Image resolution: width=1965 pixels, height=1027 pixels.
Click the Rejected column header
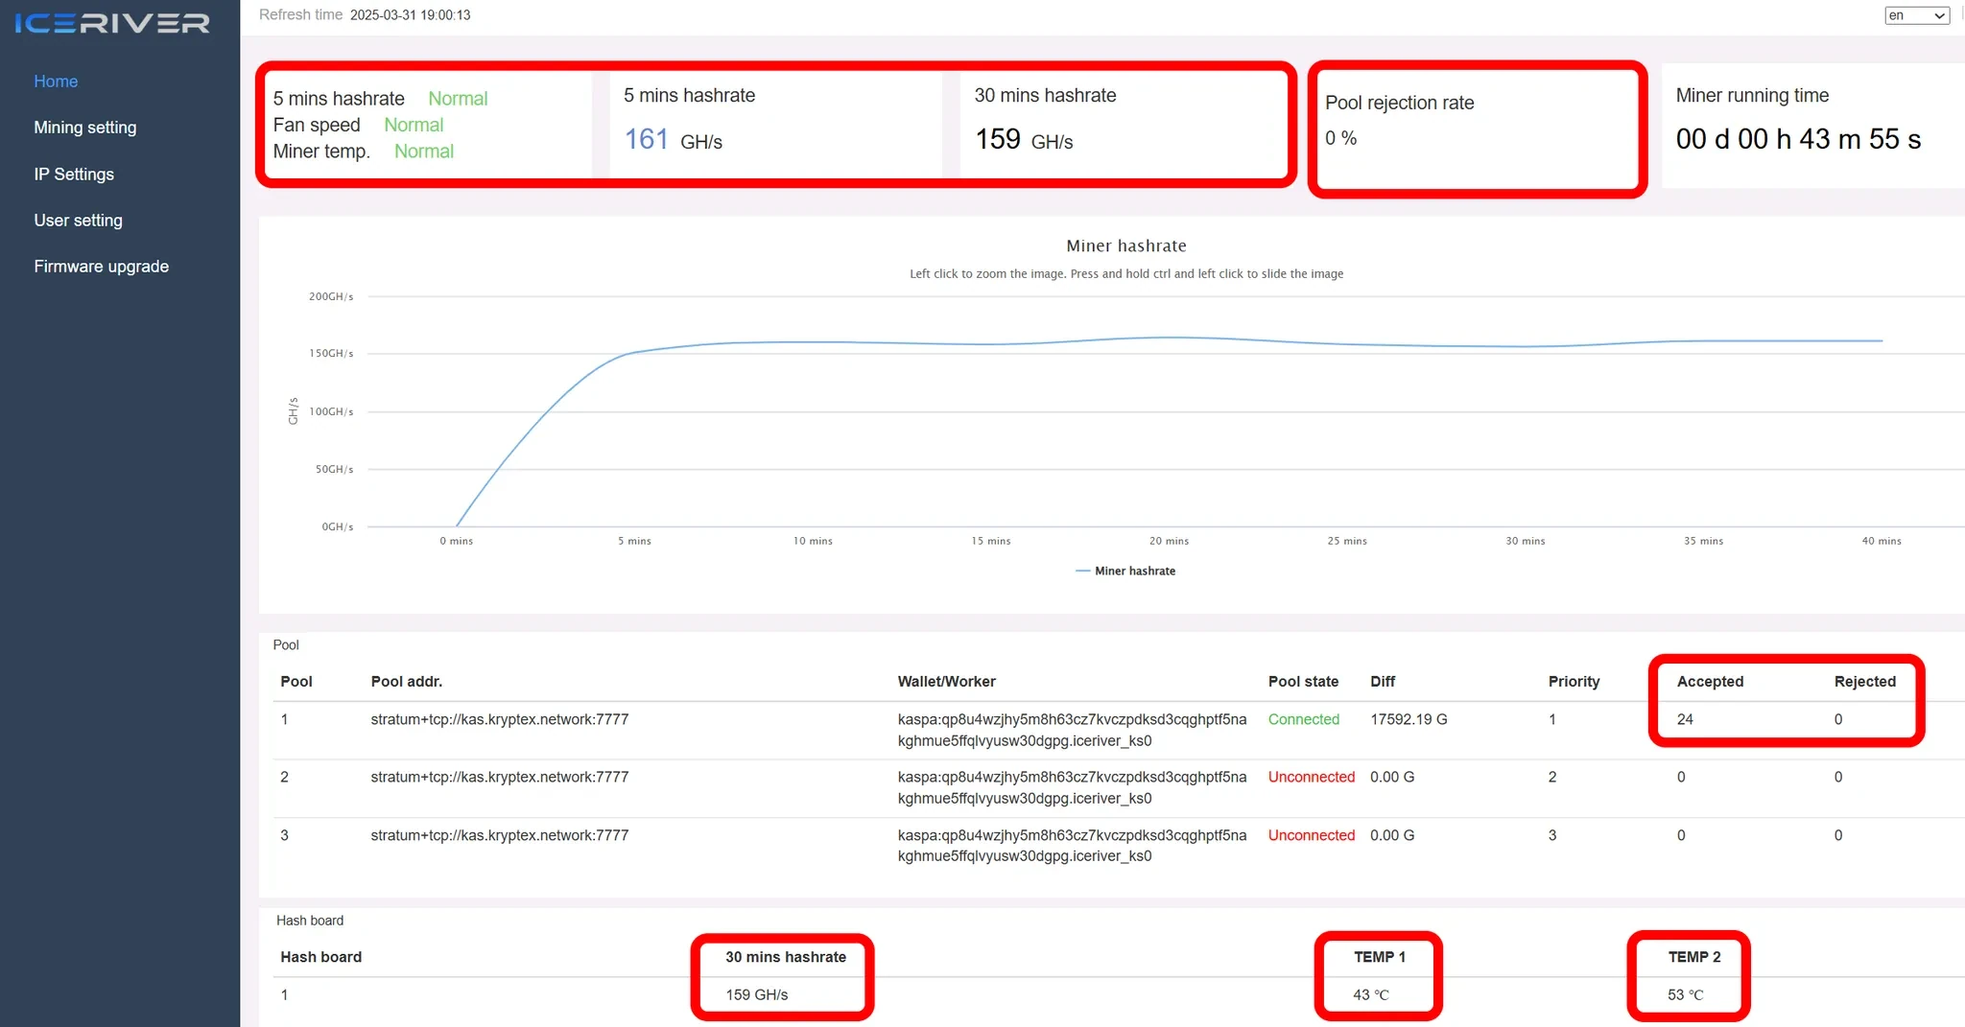pos(1864,682)
